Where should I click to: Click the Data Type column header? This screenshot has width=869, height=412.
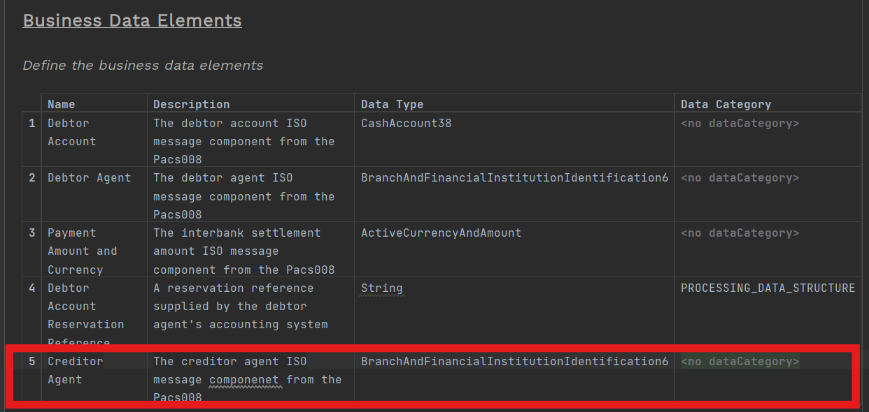pyautogui.click(x=392, y=104)
